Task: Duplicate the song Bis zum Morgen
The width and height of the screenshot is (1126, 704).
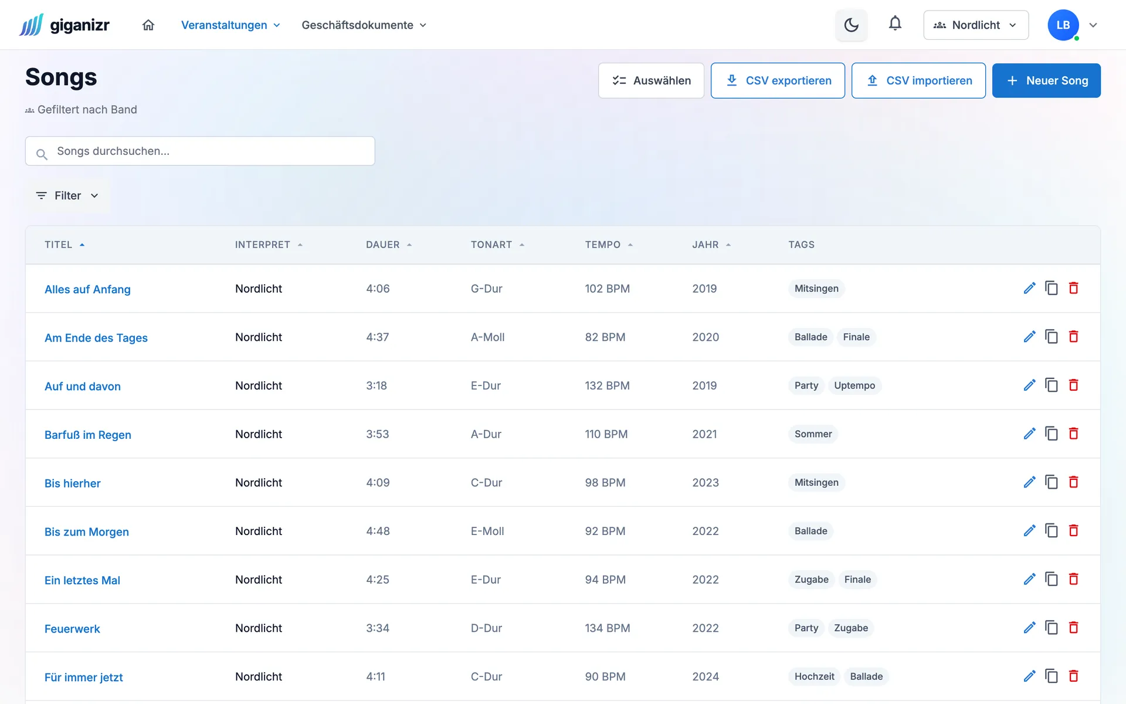Action: (x=1052, y=530)
